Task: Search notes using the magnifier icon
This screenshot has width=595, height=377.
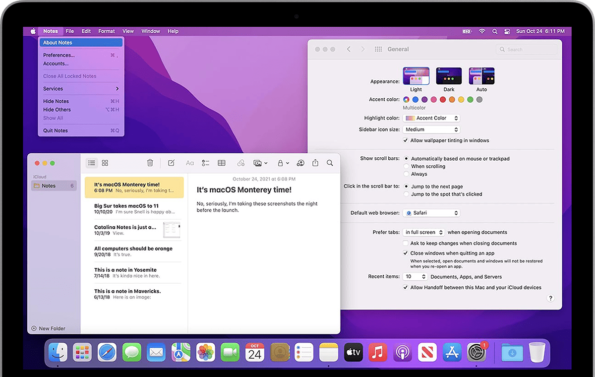Action: click(x=330, y=163)
